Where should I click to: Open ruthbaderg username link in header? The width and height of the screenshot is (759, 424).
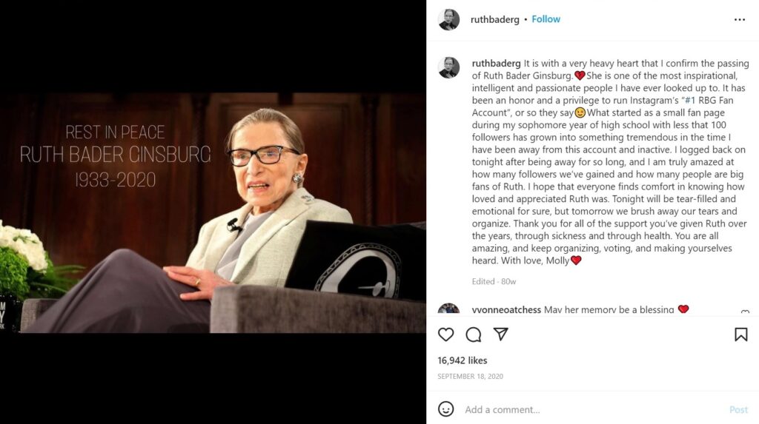pos(494,19)
